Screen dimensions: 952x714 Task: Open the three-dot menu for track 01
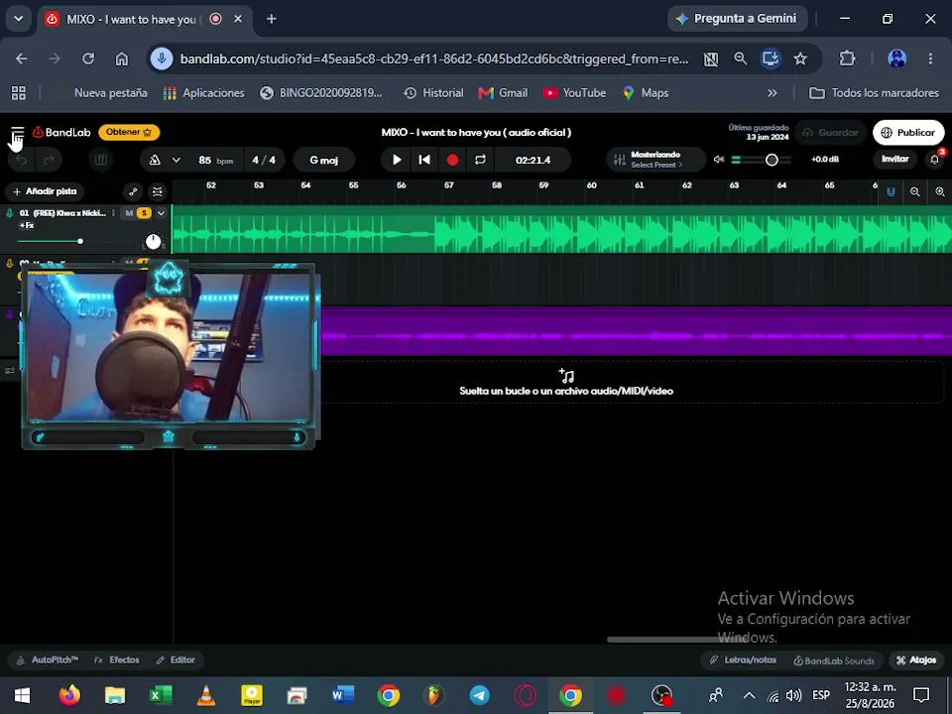[113, 213]
